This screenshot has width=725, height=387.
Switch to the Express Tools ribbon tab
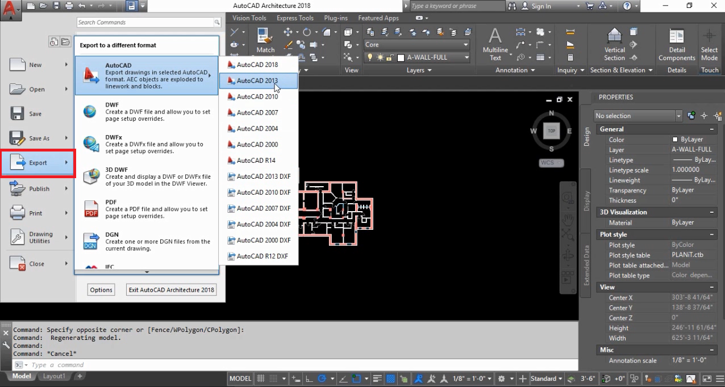click(x=295, y=18)
